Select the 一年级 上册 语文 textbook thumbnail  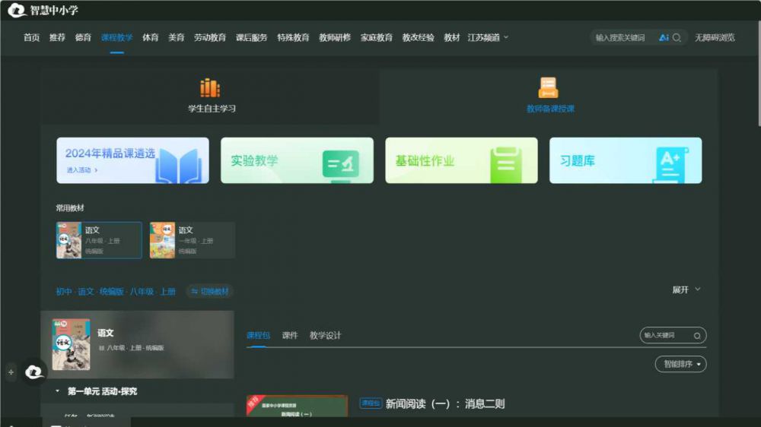(162, 240)
